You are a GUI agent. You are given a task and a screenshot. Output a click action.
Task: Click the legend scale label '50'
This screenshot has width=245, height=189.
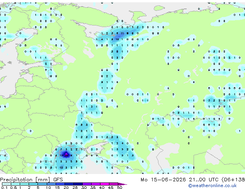tap(119, 187)
